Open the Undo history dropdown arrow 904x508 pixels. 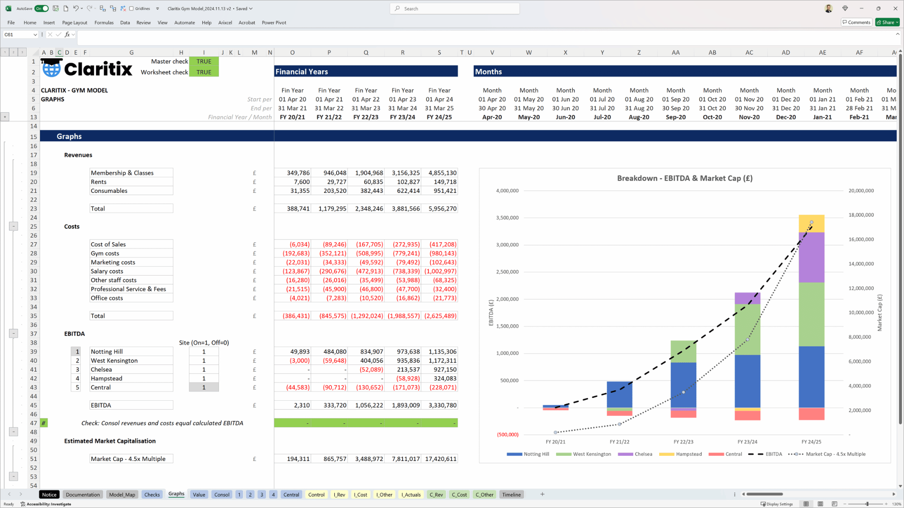pos(82,8)
